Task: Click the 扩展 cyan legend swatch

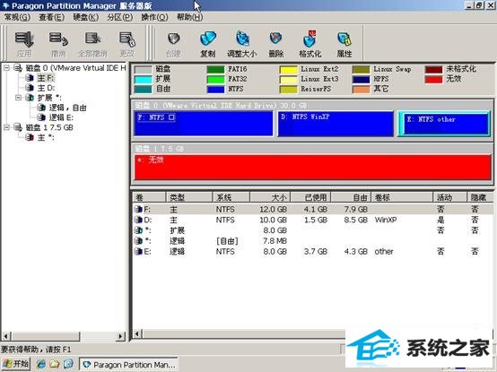Action: pos(143,79)
